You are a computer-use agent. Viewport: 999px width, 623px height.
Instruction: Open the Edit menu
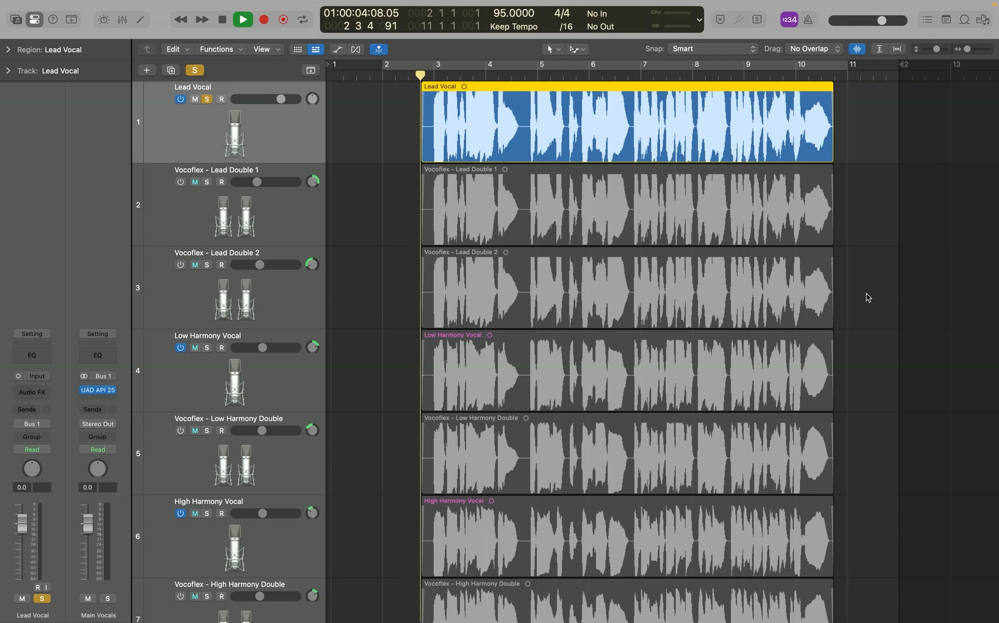tap(177, 49)
